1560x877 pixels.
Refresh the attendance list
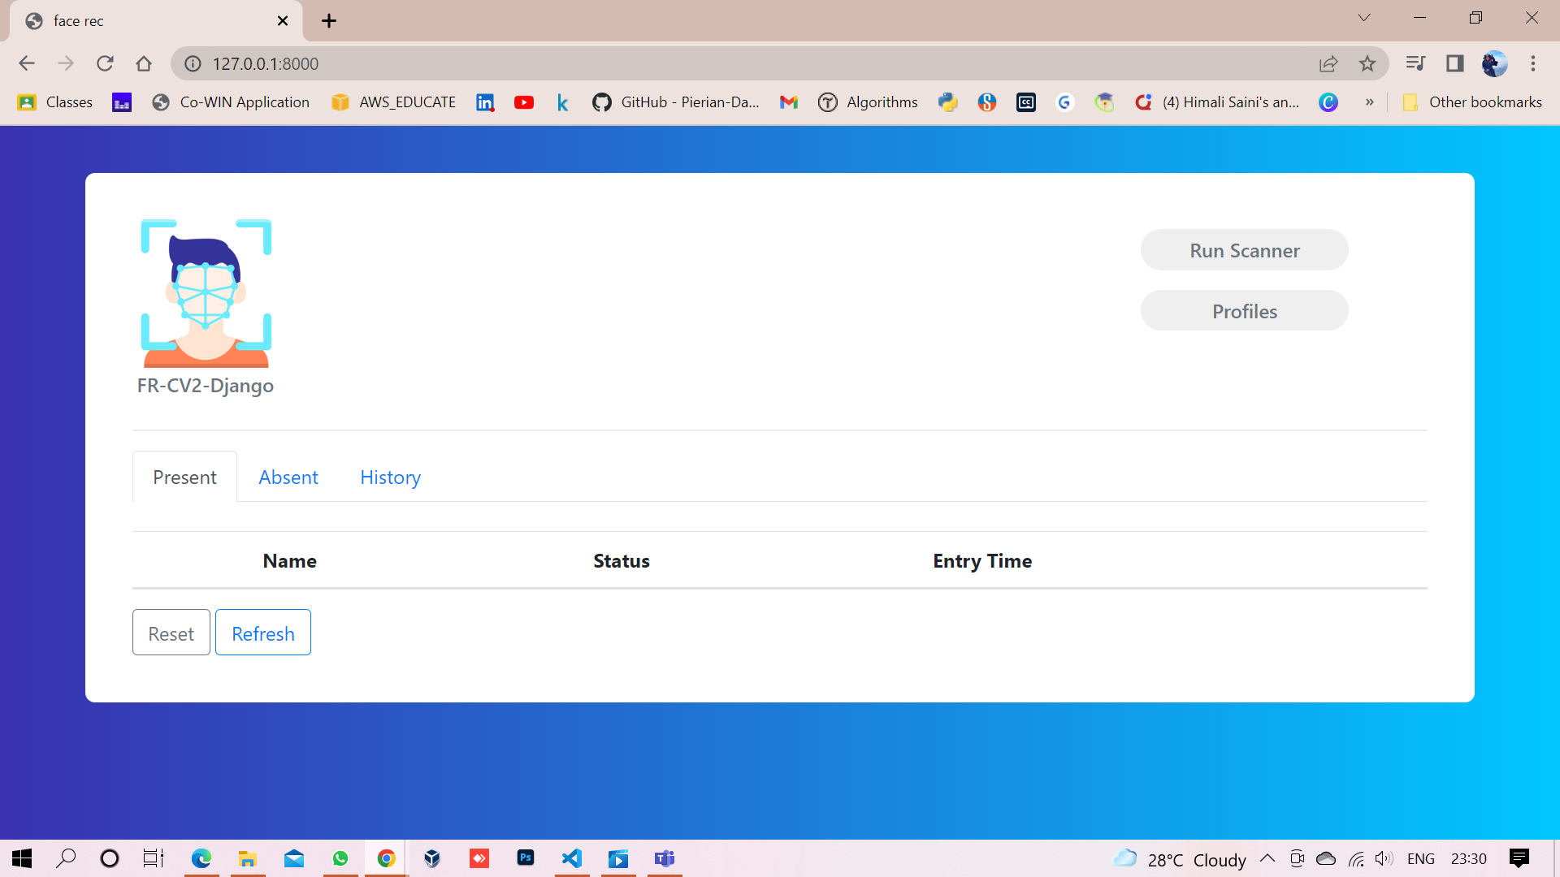[x=262, y=633]
